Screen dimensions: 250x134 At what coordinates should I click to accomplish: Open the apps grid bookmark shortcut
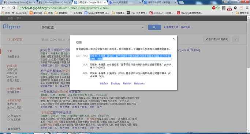(x=5, y=13)
